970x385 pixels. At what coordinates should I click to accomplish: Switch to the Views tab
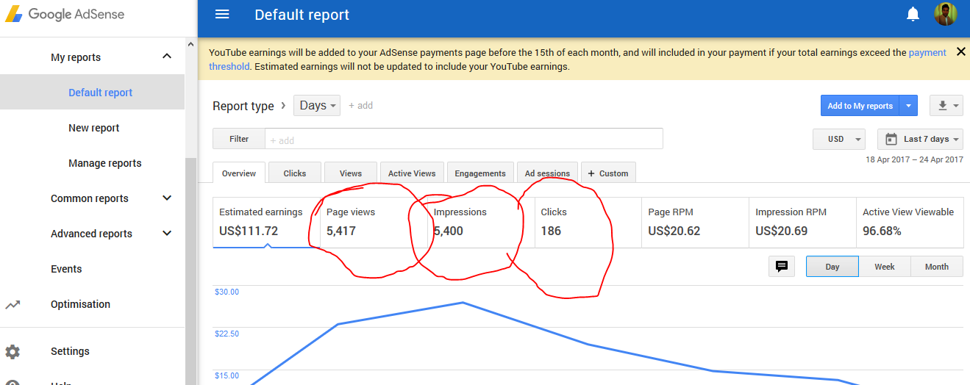pos(351,173)
